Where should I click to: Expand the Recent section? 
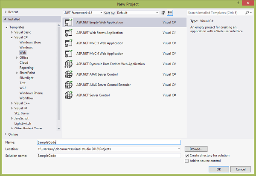[6, 12]
